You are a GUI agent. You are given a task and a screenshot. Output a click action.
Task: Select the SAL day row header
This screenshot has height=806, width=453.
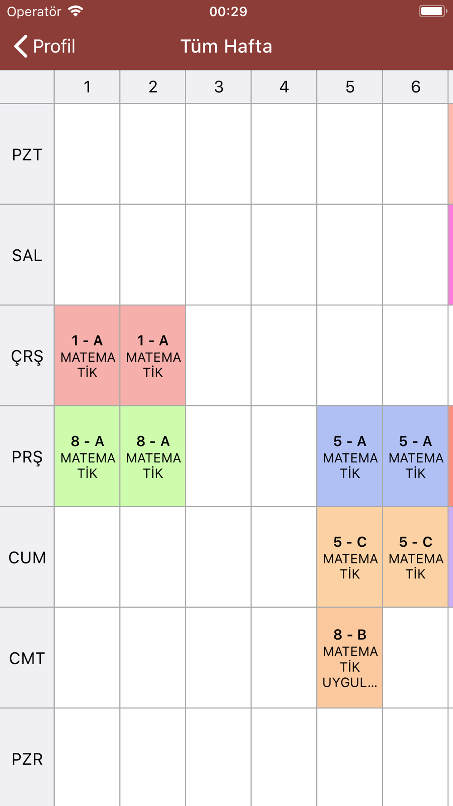[27, 255]
